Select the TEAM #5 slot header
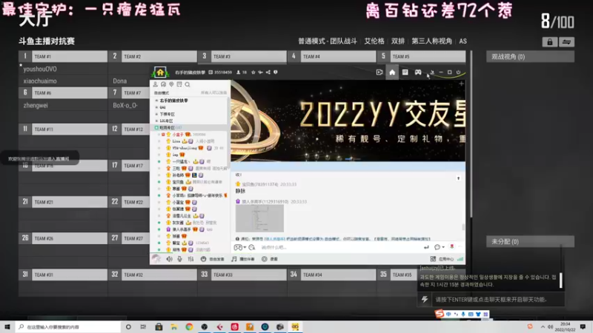The height and width of the screenshot is (333, 593). coord(421,56)
